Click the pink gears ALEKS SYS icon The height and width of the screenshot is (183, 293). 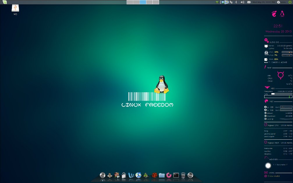[267, 40]
